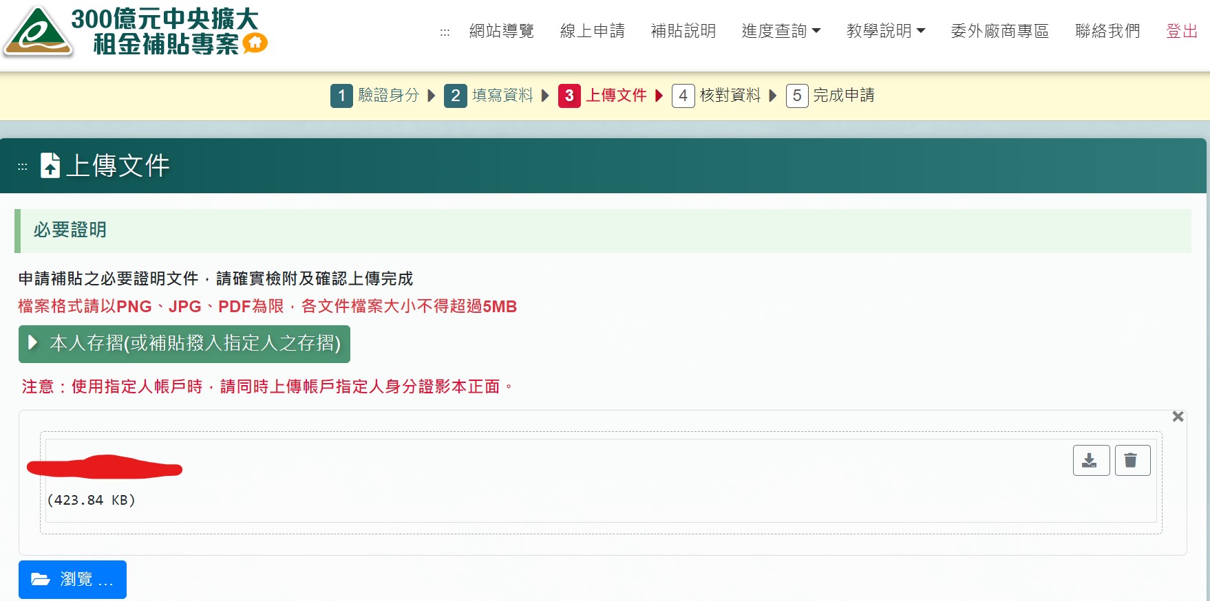Click the download icon for uploaded file

[1091, 460]
